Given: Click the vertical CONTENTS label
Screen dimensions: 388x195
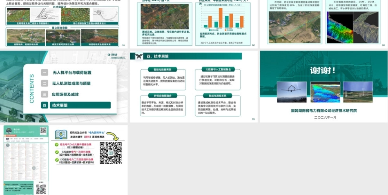Looking at the screenshot, I should click(32, 89).
